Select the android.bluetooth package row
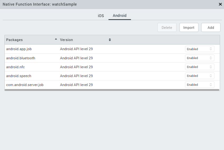Screen dimensions: 224x150 pos(21,58)
